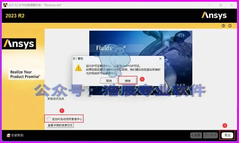This screenshot has width=239, height=143.
Task: Click the info icon in yellow bar
Action: coord(230,26)
